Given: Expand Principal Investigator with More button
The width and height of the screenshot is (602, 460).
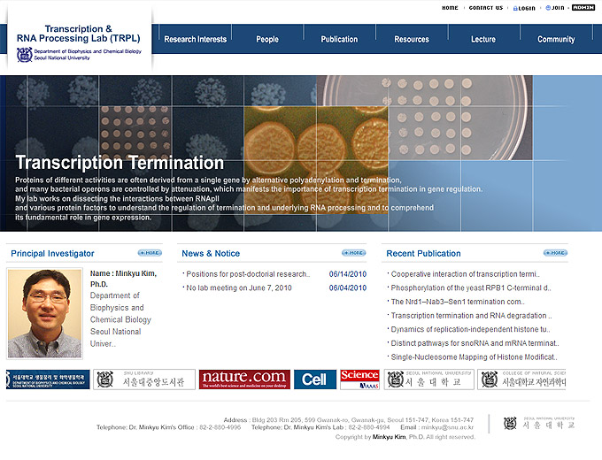Looking at the screenshot, I should pos(150,253).
